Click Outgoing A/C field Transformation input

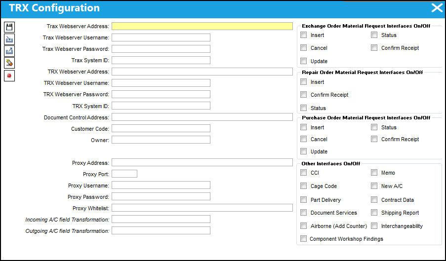click(161, 230)
